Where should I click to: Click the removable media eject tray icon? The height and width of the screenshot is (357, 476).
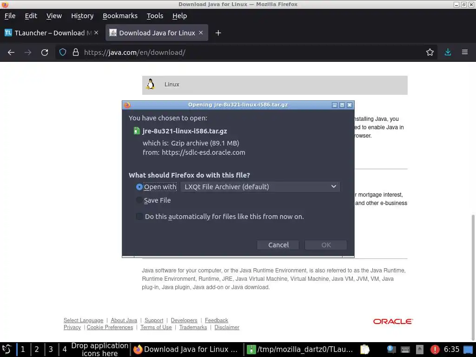420,350
